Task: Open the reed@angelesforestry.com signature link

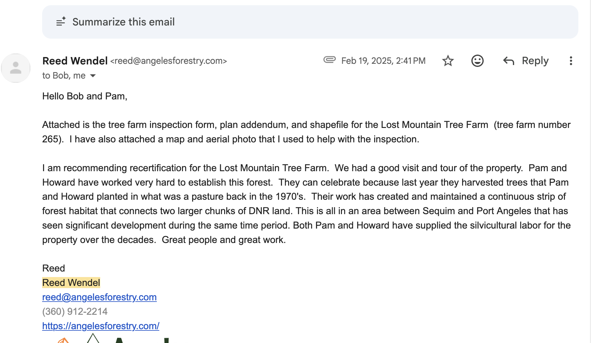Action: (x=99, y=297)
